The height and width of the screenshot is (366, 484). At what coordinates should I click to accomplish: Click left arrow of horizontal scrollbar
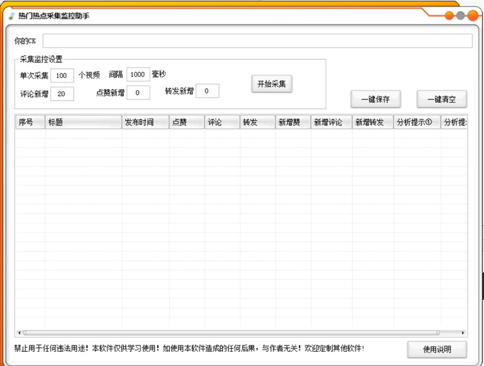tap(19, 332)
